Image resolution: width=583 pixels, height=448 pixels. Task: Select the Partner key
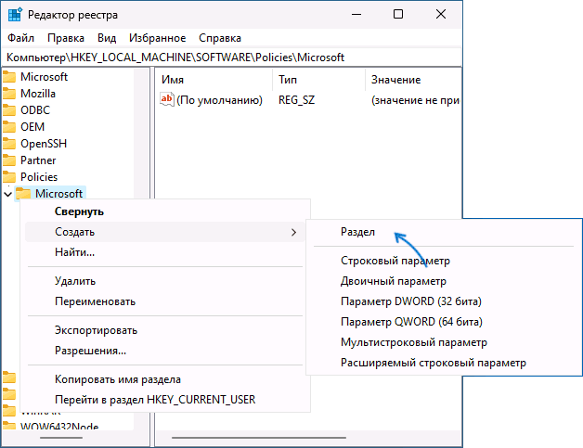coord(38,160)
